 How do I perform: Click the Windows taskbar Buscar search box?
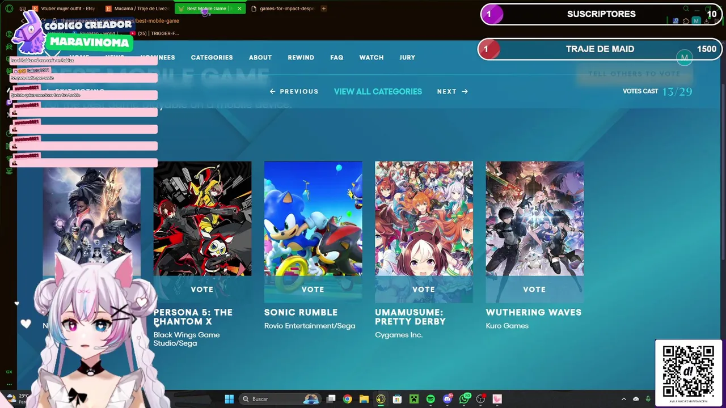point(281,399)
